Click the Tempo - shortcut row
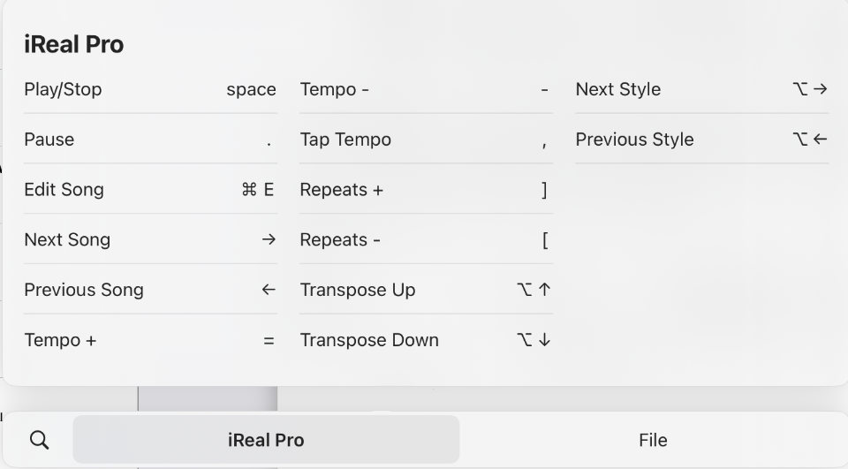The image size is (848, 469). [426, 89]
